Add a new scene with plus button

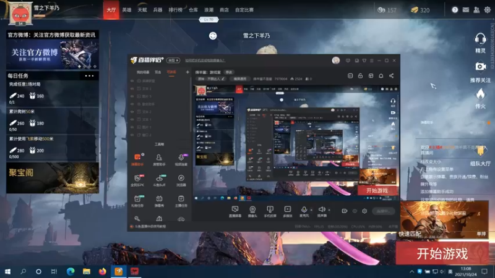[x=187, y=72]
